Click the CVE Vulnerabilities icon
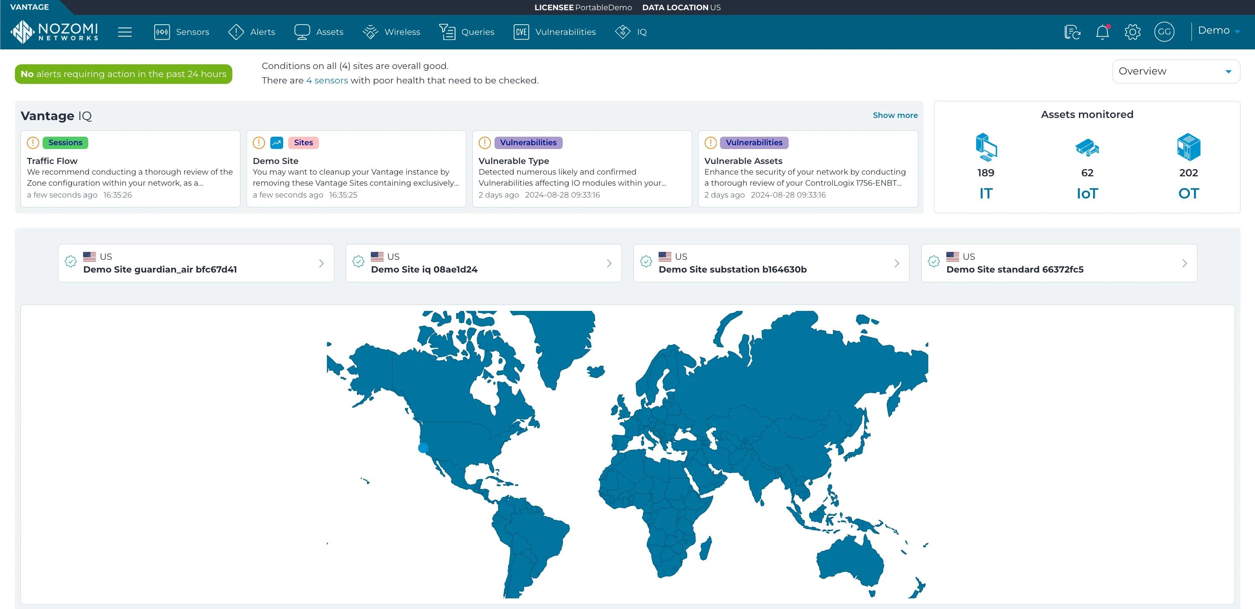 pyautogui.click(x=521, y=32)
